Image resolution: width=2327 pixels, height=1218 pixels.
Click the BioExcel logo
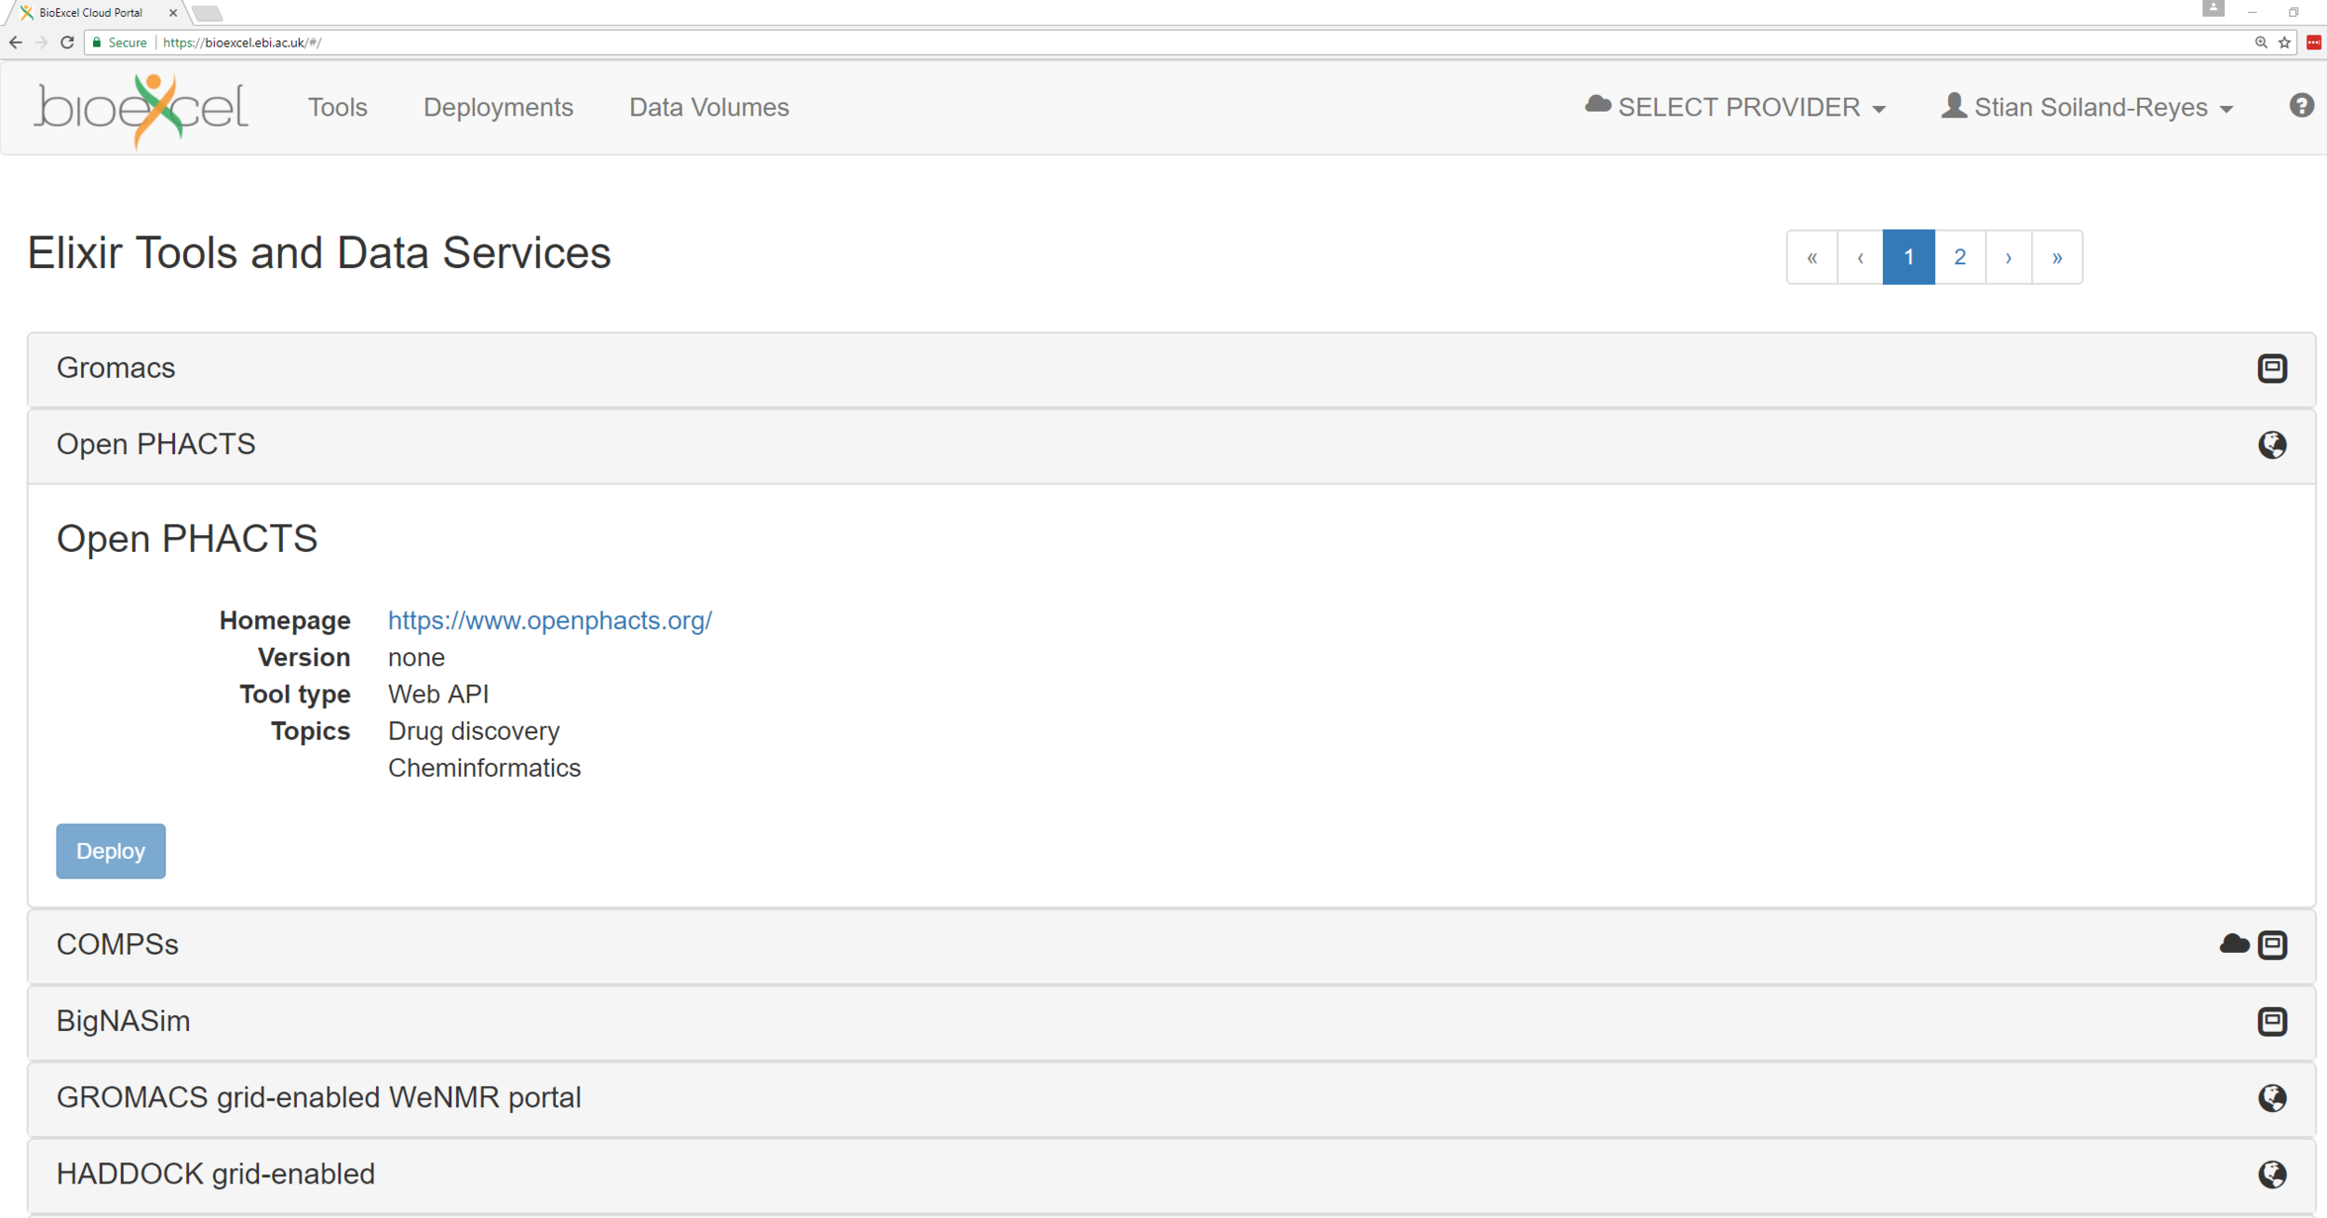[141, 108]
